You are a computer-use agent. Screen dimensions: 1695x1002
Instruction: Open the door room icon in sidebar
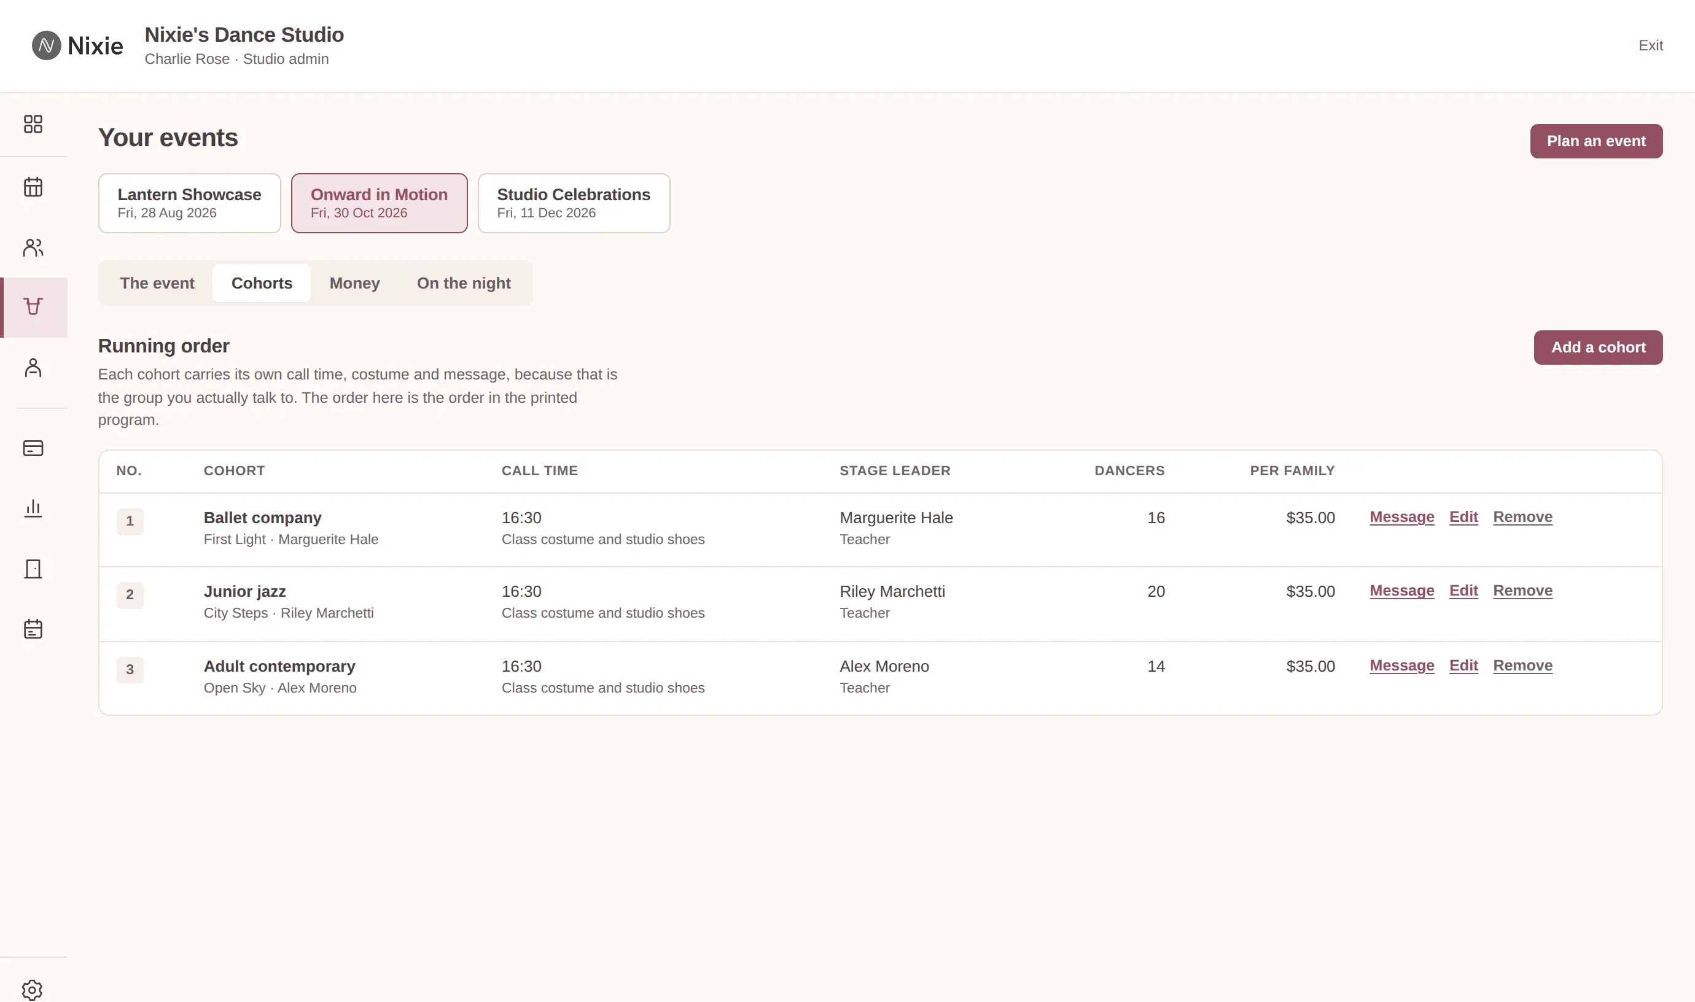[x=33, y=569]
